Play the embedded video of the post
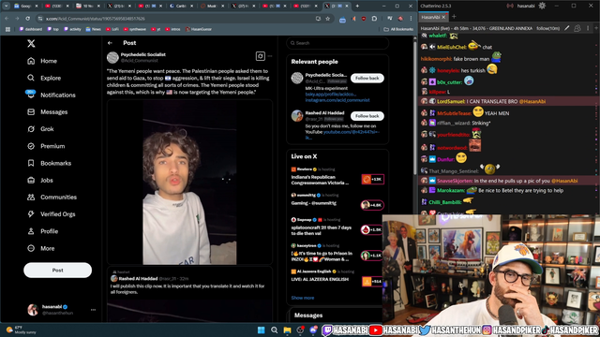 189,183
